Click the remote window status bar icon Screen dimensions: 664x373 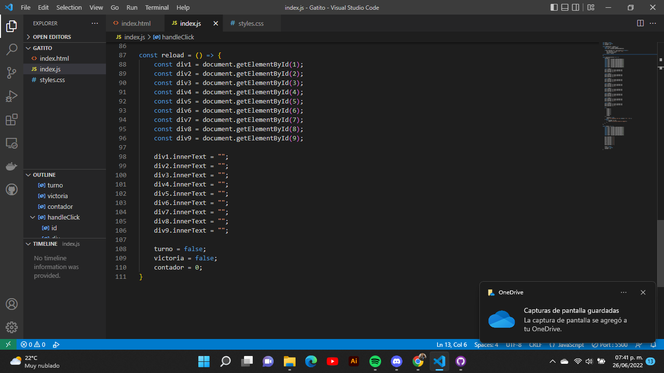coord(8,344)
